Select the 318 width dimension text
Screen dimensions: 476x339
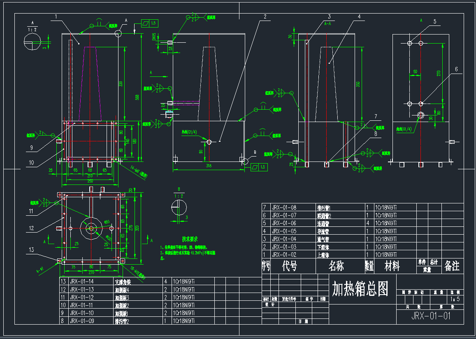pyautogui.click(x=208, y=166)
